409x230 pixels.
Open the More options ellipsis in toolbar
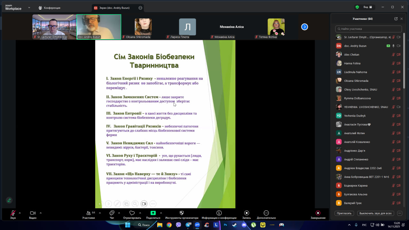pyautogui.click(x=266, y=213)
